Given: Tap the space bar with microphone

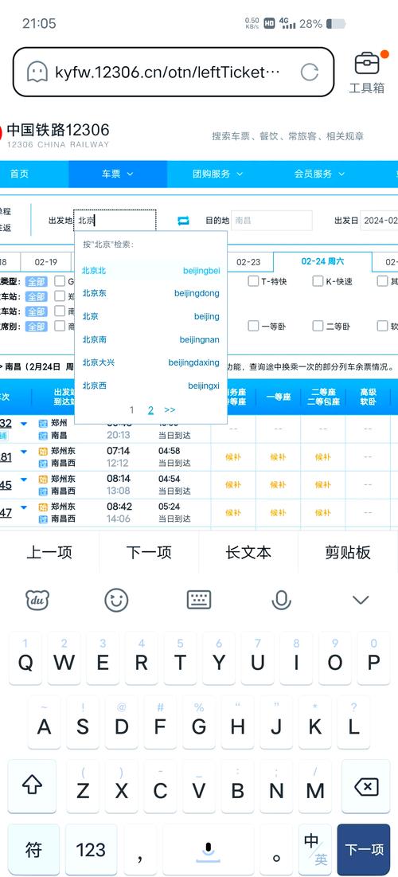Looking at the screenshot, I should tap(208, 851).
